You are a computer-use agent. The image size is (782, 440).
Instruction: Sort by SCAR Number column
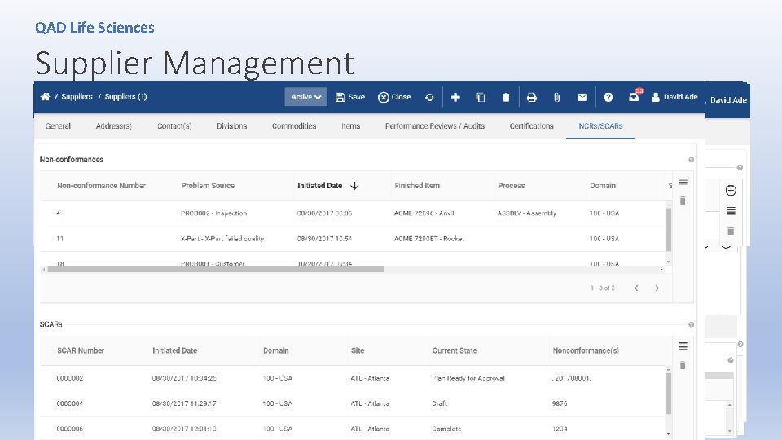[81, 350]
